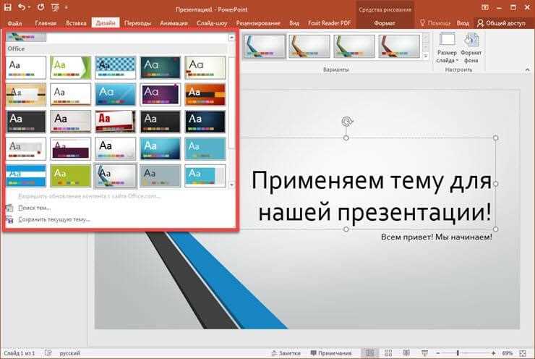Click the Помощь (Tell me) search field
The height and width of the screenshot is (359, 535).
(438, 23)
